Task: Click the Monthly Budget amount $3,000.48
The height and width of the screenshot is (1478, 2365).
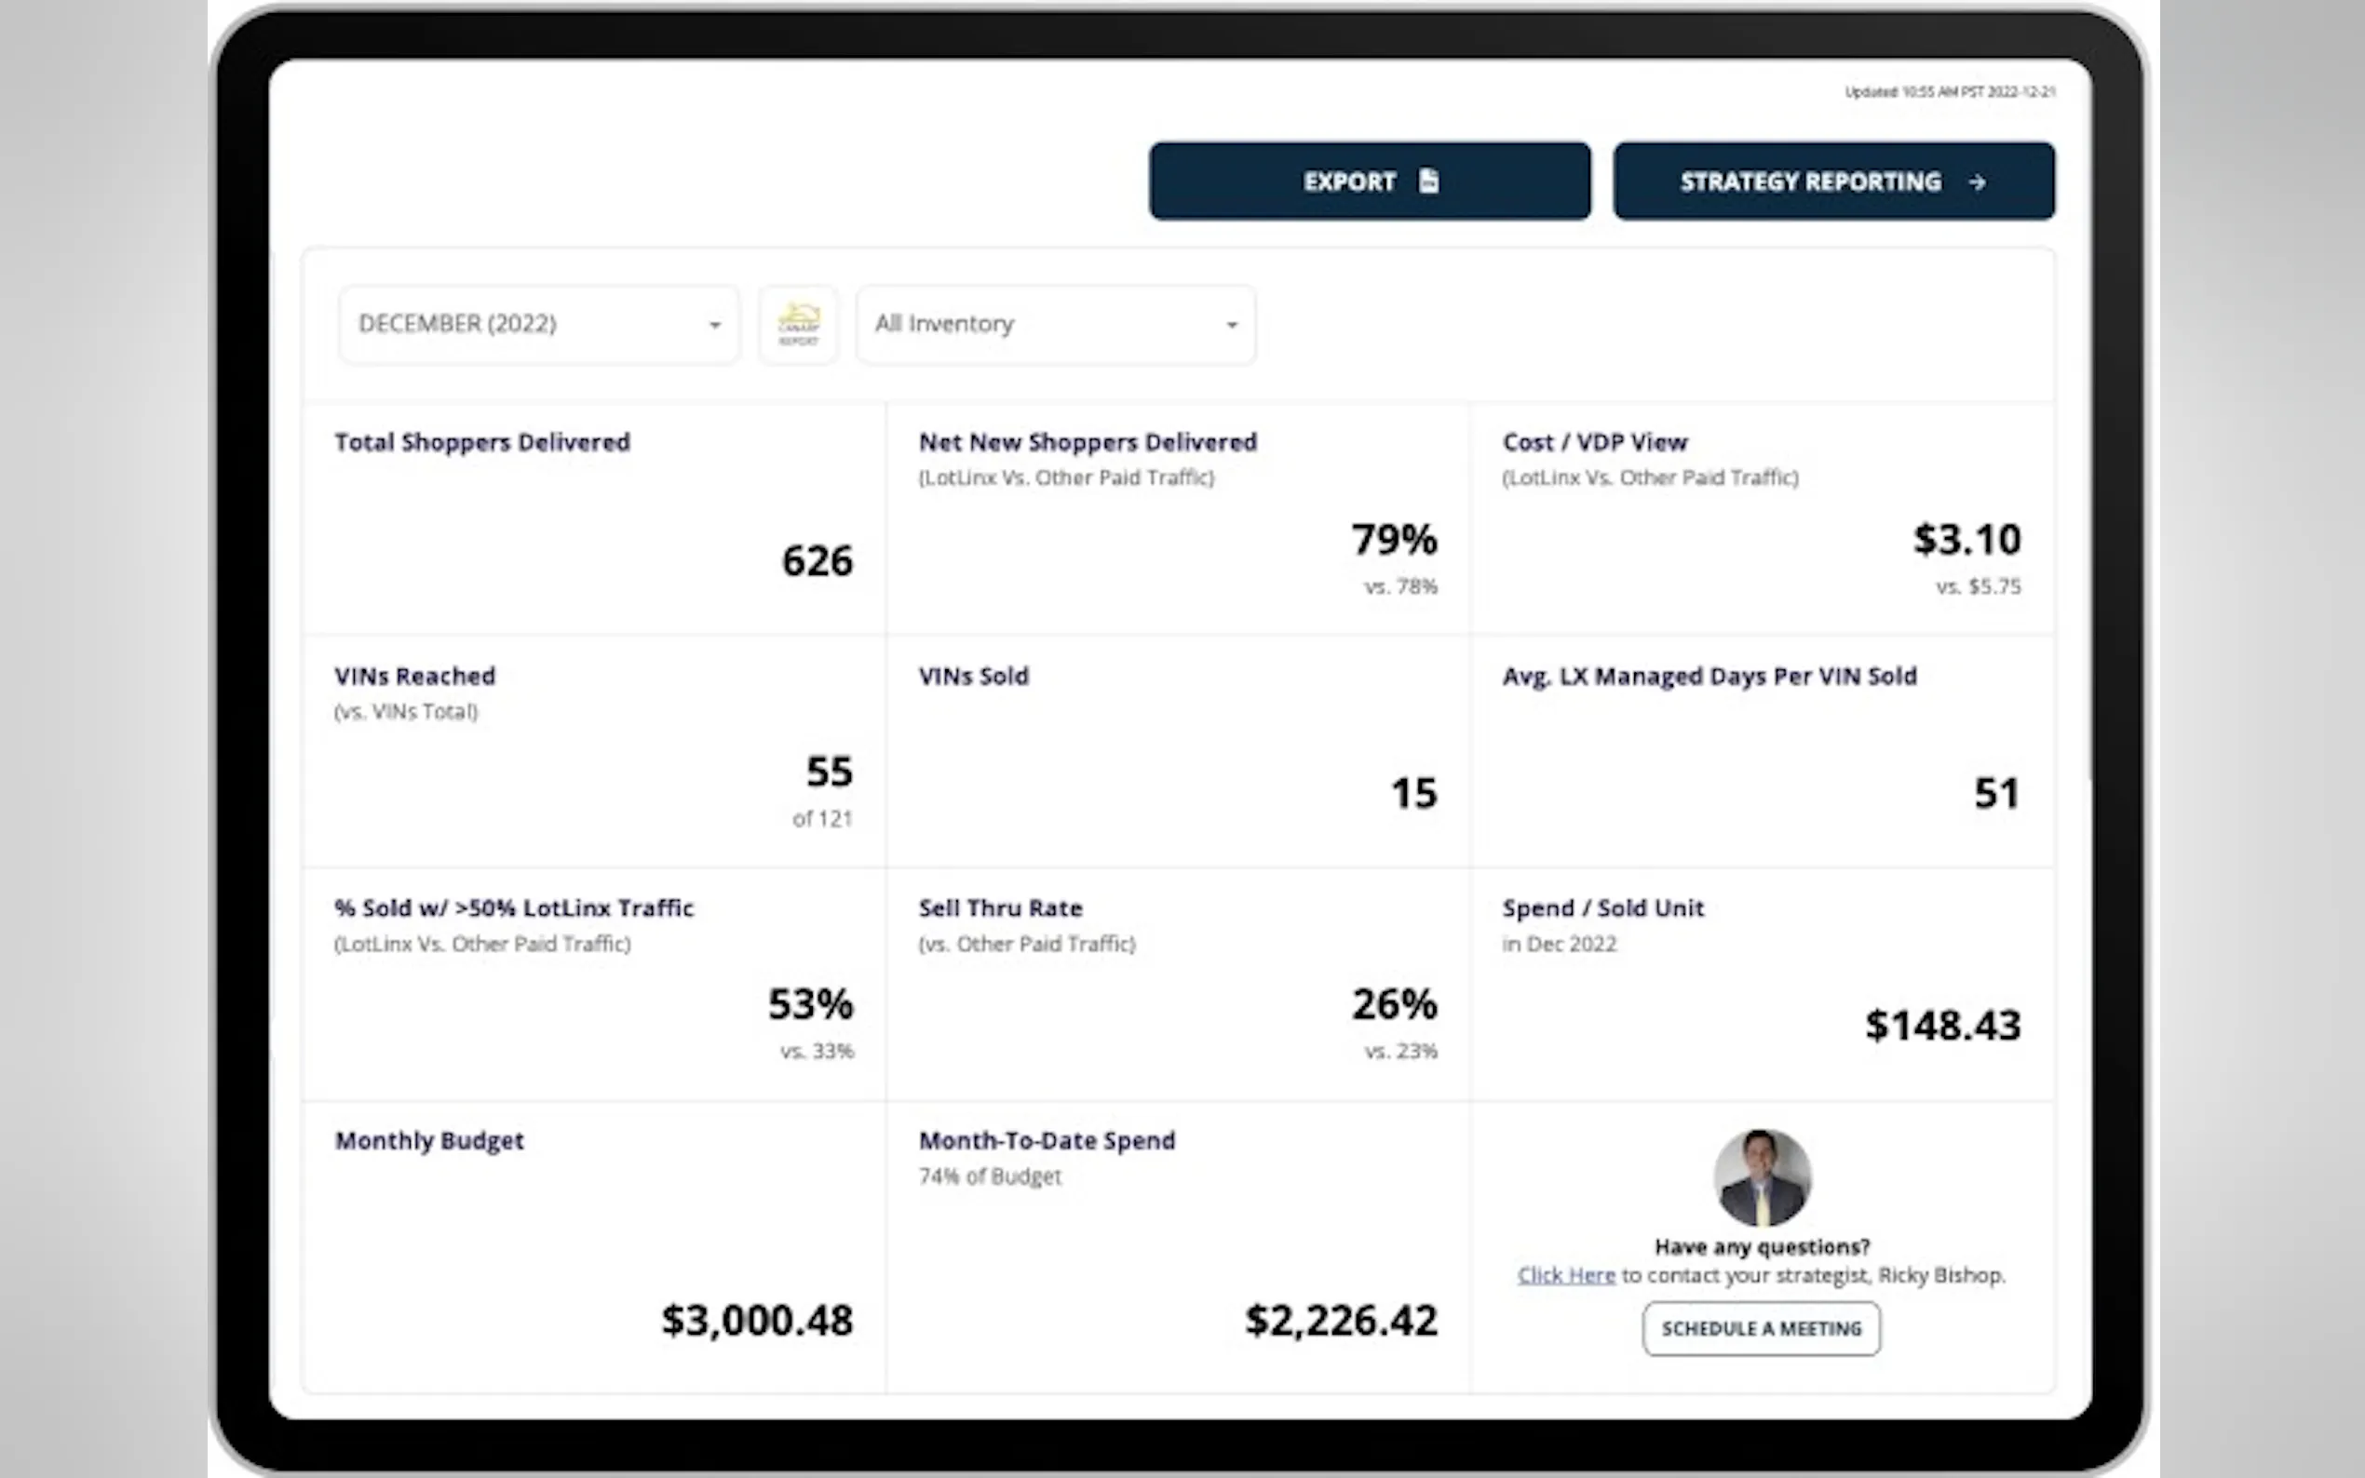Action: point(757,1321)
